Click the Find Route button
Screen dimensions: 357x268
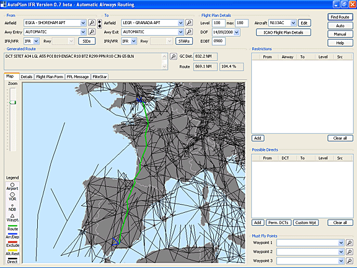point(340,17)
